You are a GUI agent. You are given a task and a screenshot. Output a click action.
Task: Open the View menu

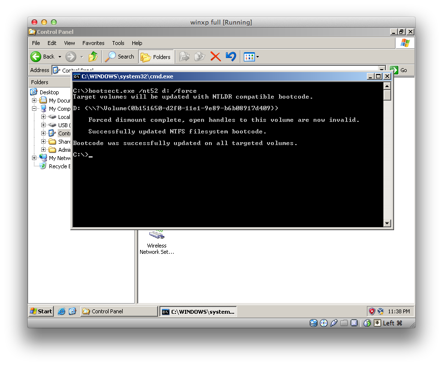69,43
